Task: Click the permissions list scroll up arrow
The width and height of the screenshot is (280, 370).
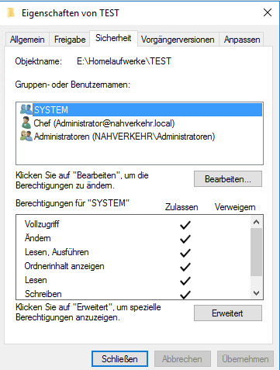Action: click(256, 222)
